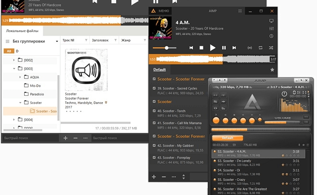Stop playback in the dark AIMP player
Screen dimensions: 317x195
pyautogui.click(x=201, y=48)
